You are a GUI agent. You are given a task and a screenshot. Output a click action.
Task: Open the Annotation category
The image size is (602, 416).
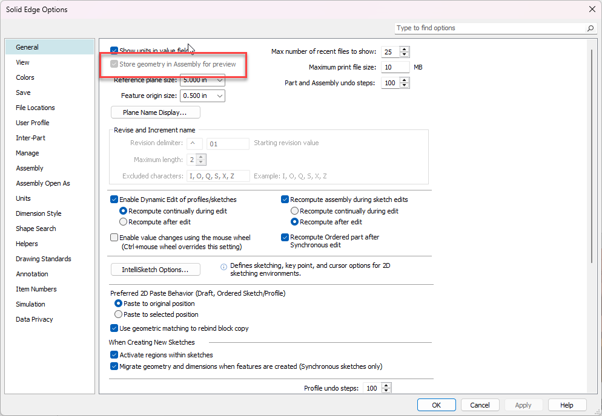point(50,274)
